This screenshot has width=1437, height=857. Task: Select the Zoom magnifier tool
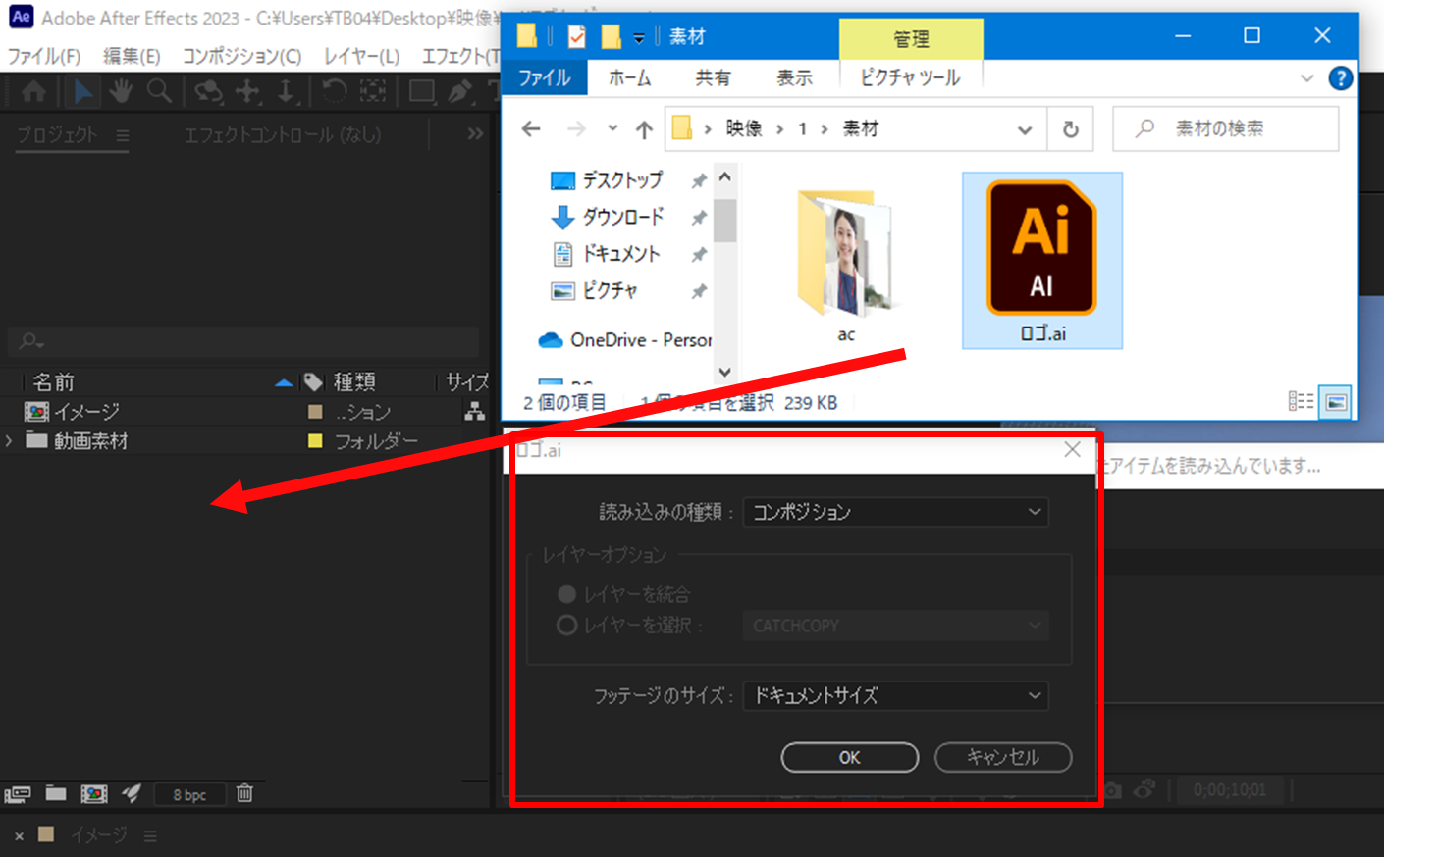(159, 92)
